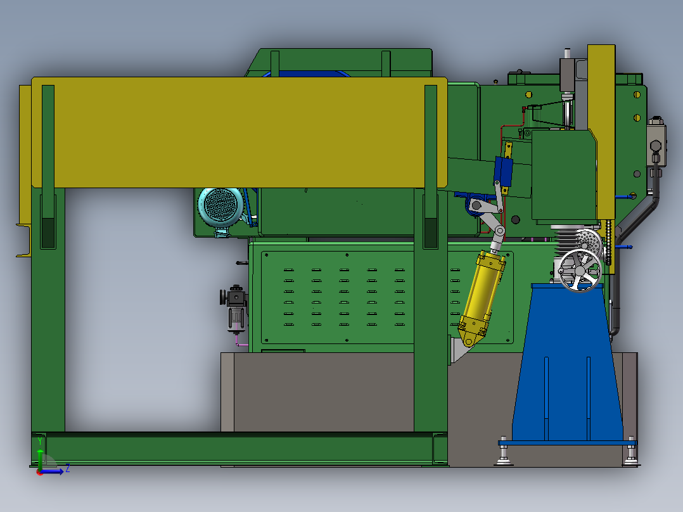Select the left green vertical frame post
The height and width of the screenshot is (512, 683).
48,309
